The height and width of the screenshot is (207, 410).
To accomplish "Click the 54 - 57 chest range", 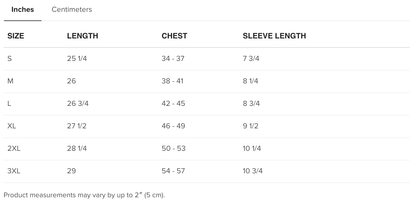I will (173, 171).
